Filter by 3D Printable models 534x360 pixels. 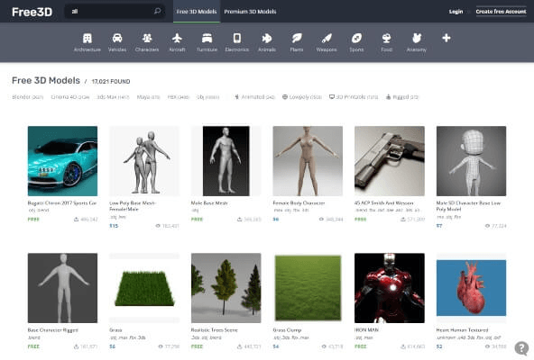coord(354,97)
